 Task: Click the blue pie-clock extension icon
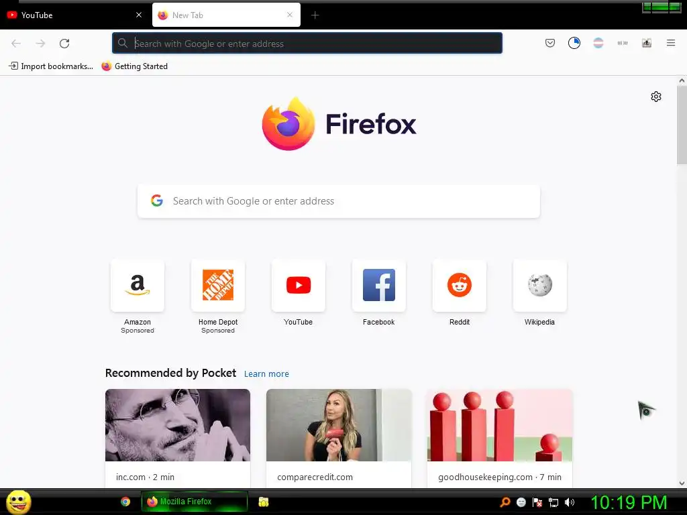point(574,43)
